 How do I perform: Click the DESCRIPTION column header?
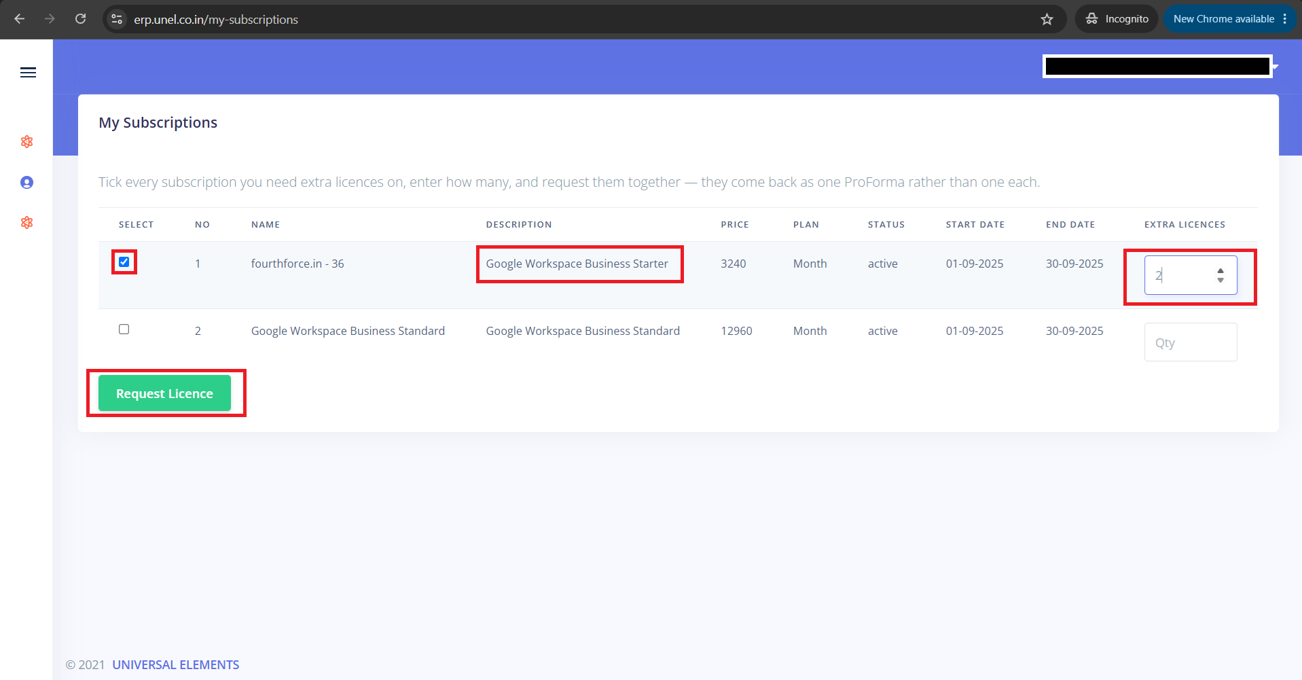pos(519,224)
